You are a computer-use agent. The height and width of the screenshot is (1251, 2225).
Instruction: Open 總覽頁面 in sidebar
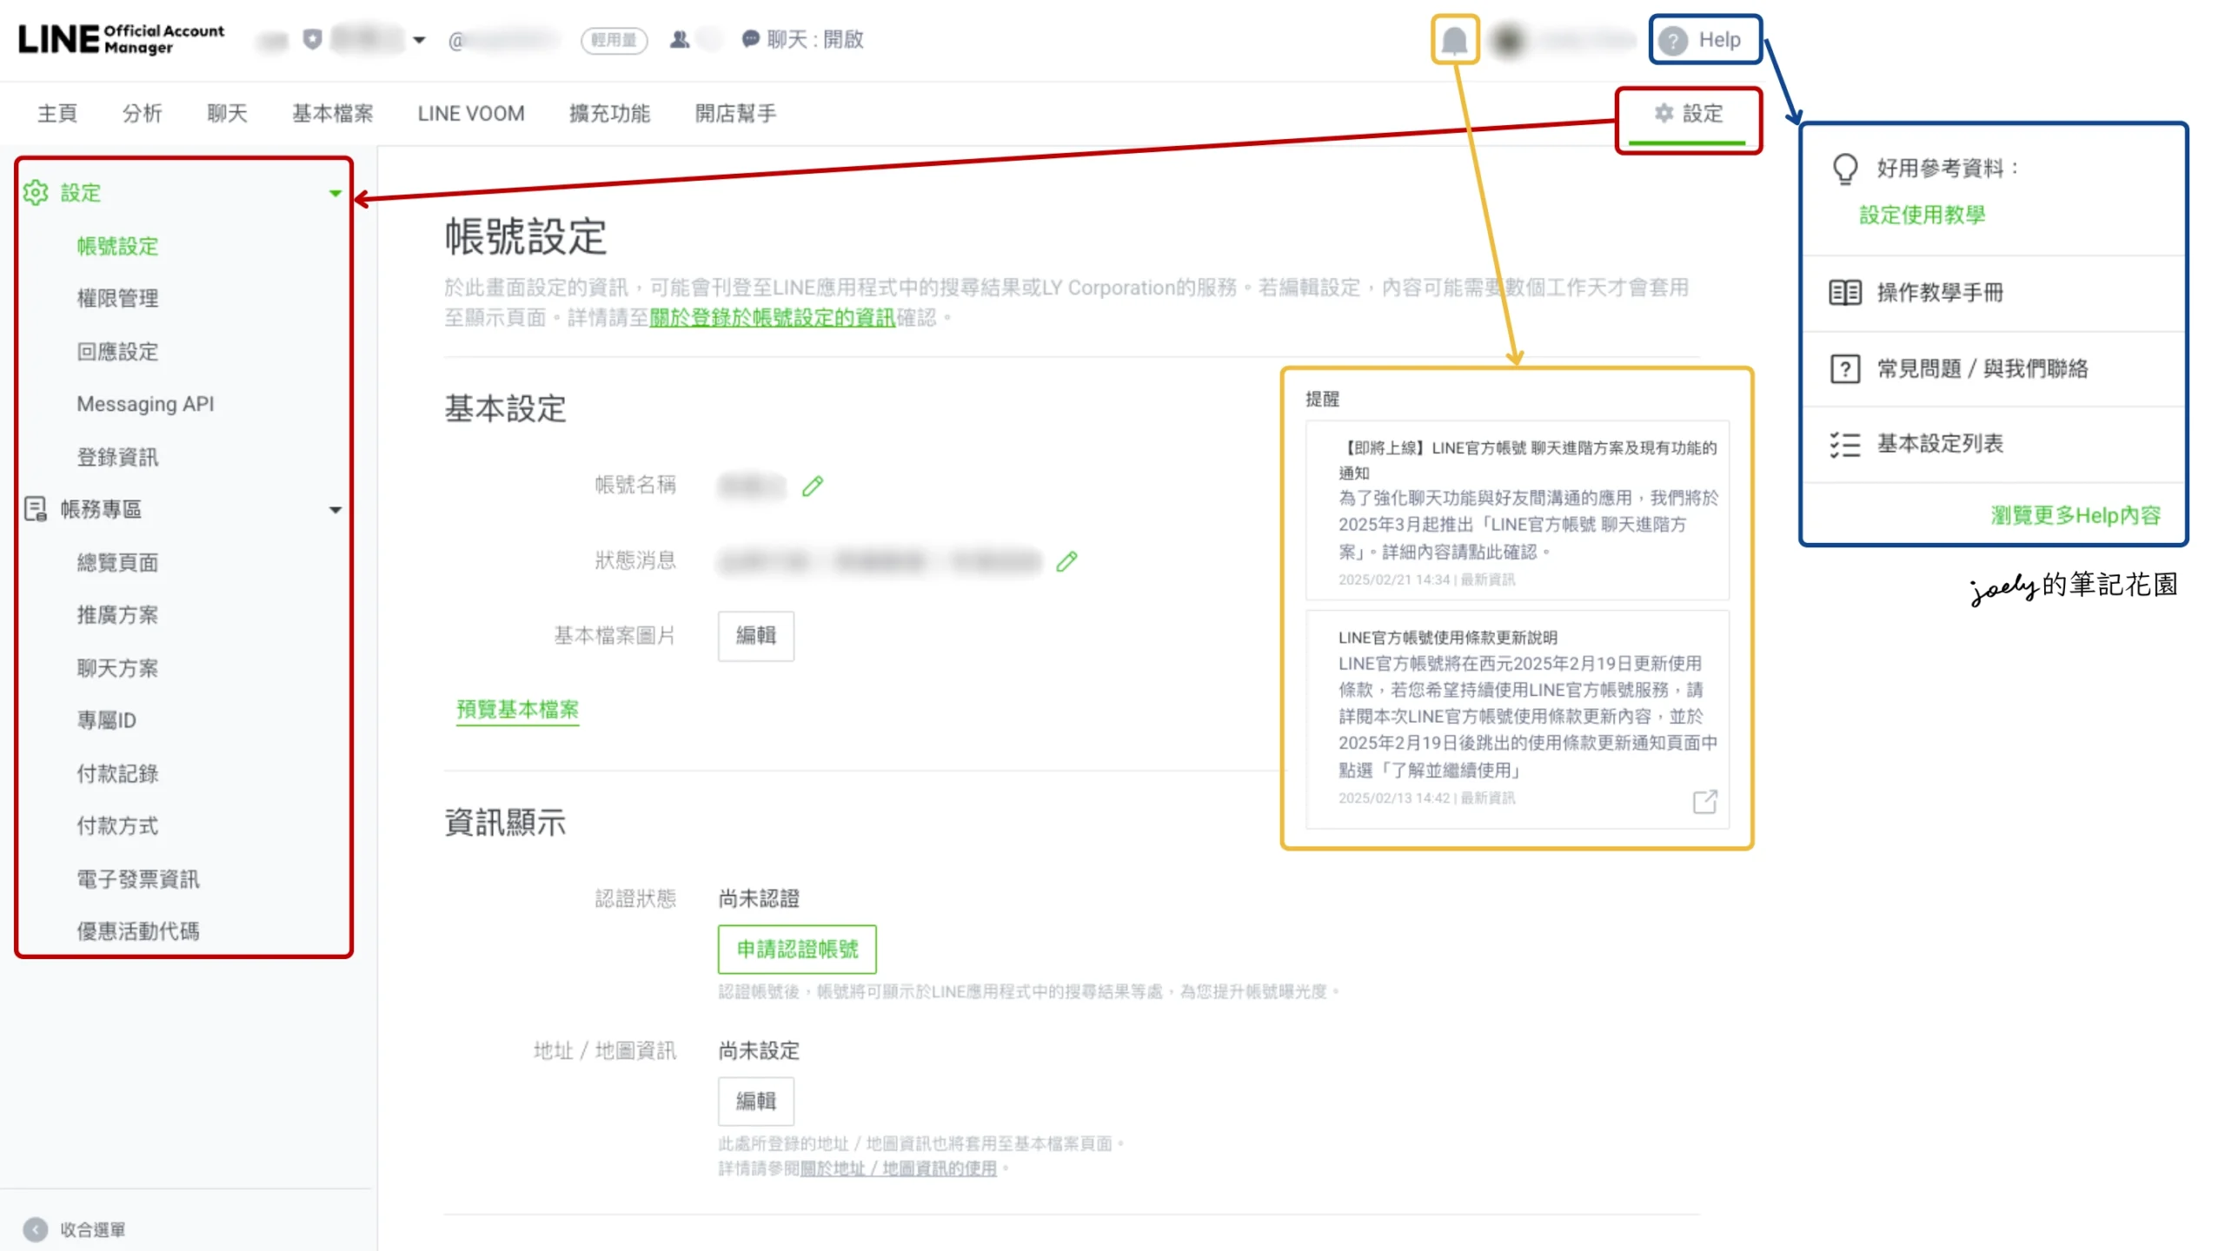pyautogui.click(x=117, y=562)
